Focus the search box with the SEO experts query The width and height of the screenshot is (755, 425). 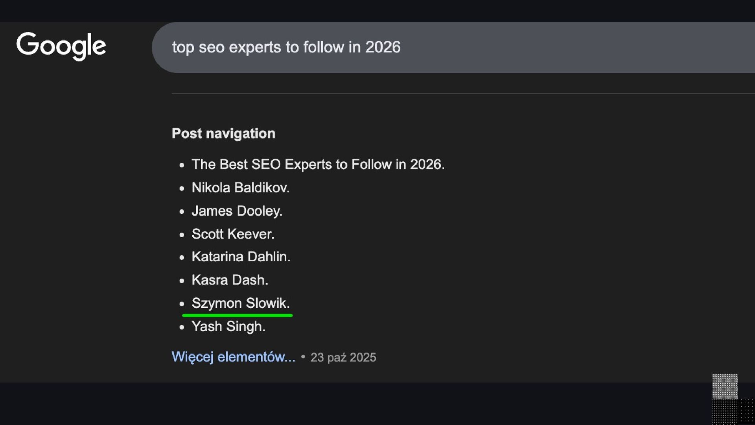point(433,47)
